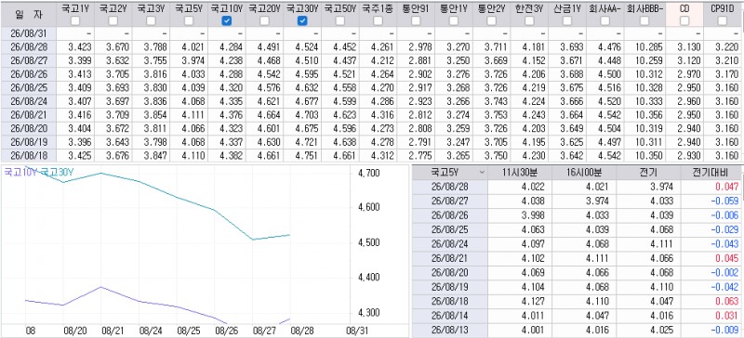
Task: Select the 전기 column header
Action: pyautogui.click(x=647, y=173)
